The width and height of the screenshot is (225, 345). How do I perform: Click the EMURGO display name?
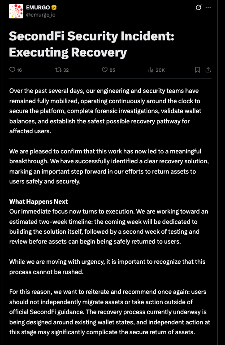click(38, 8)
